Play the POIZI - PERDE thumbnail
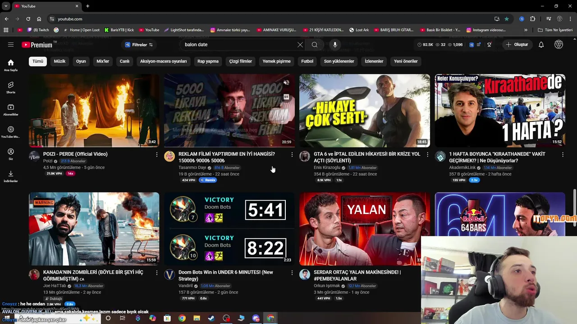This screenshot has height=324, width=577. point(94,111)
